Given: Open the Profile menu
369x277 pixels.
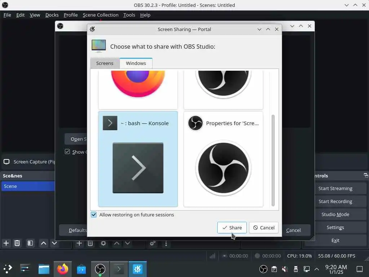Looking at the screenshot, I should click(71, 15).
